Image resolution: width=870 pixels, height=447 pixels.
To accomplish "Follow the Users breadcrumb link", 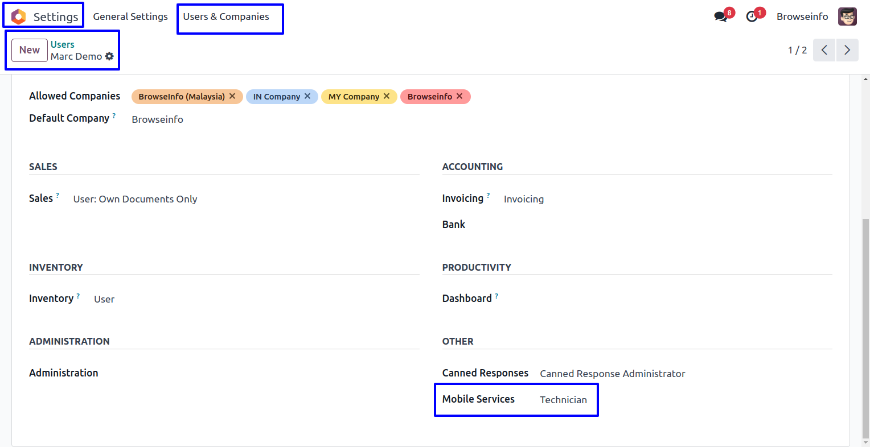I will point(63,44).
